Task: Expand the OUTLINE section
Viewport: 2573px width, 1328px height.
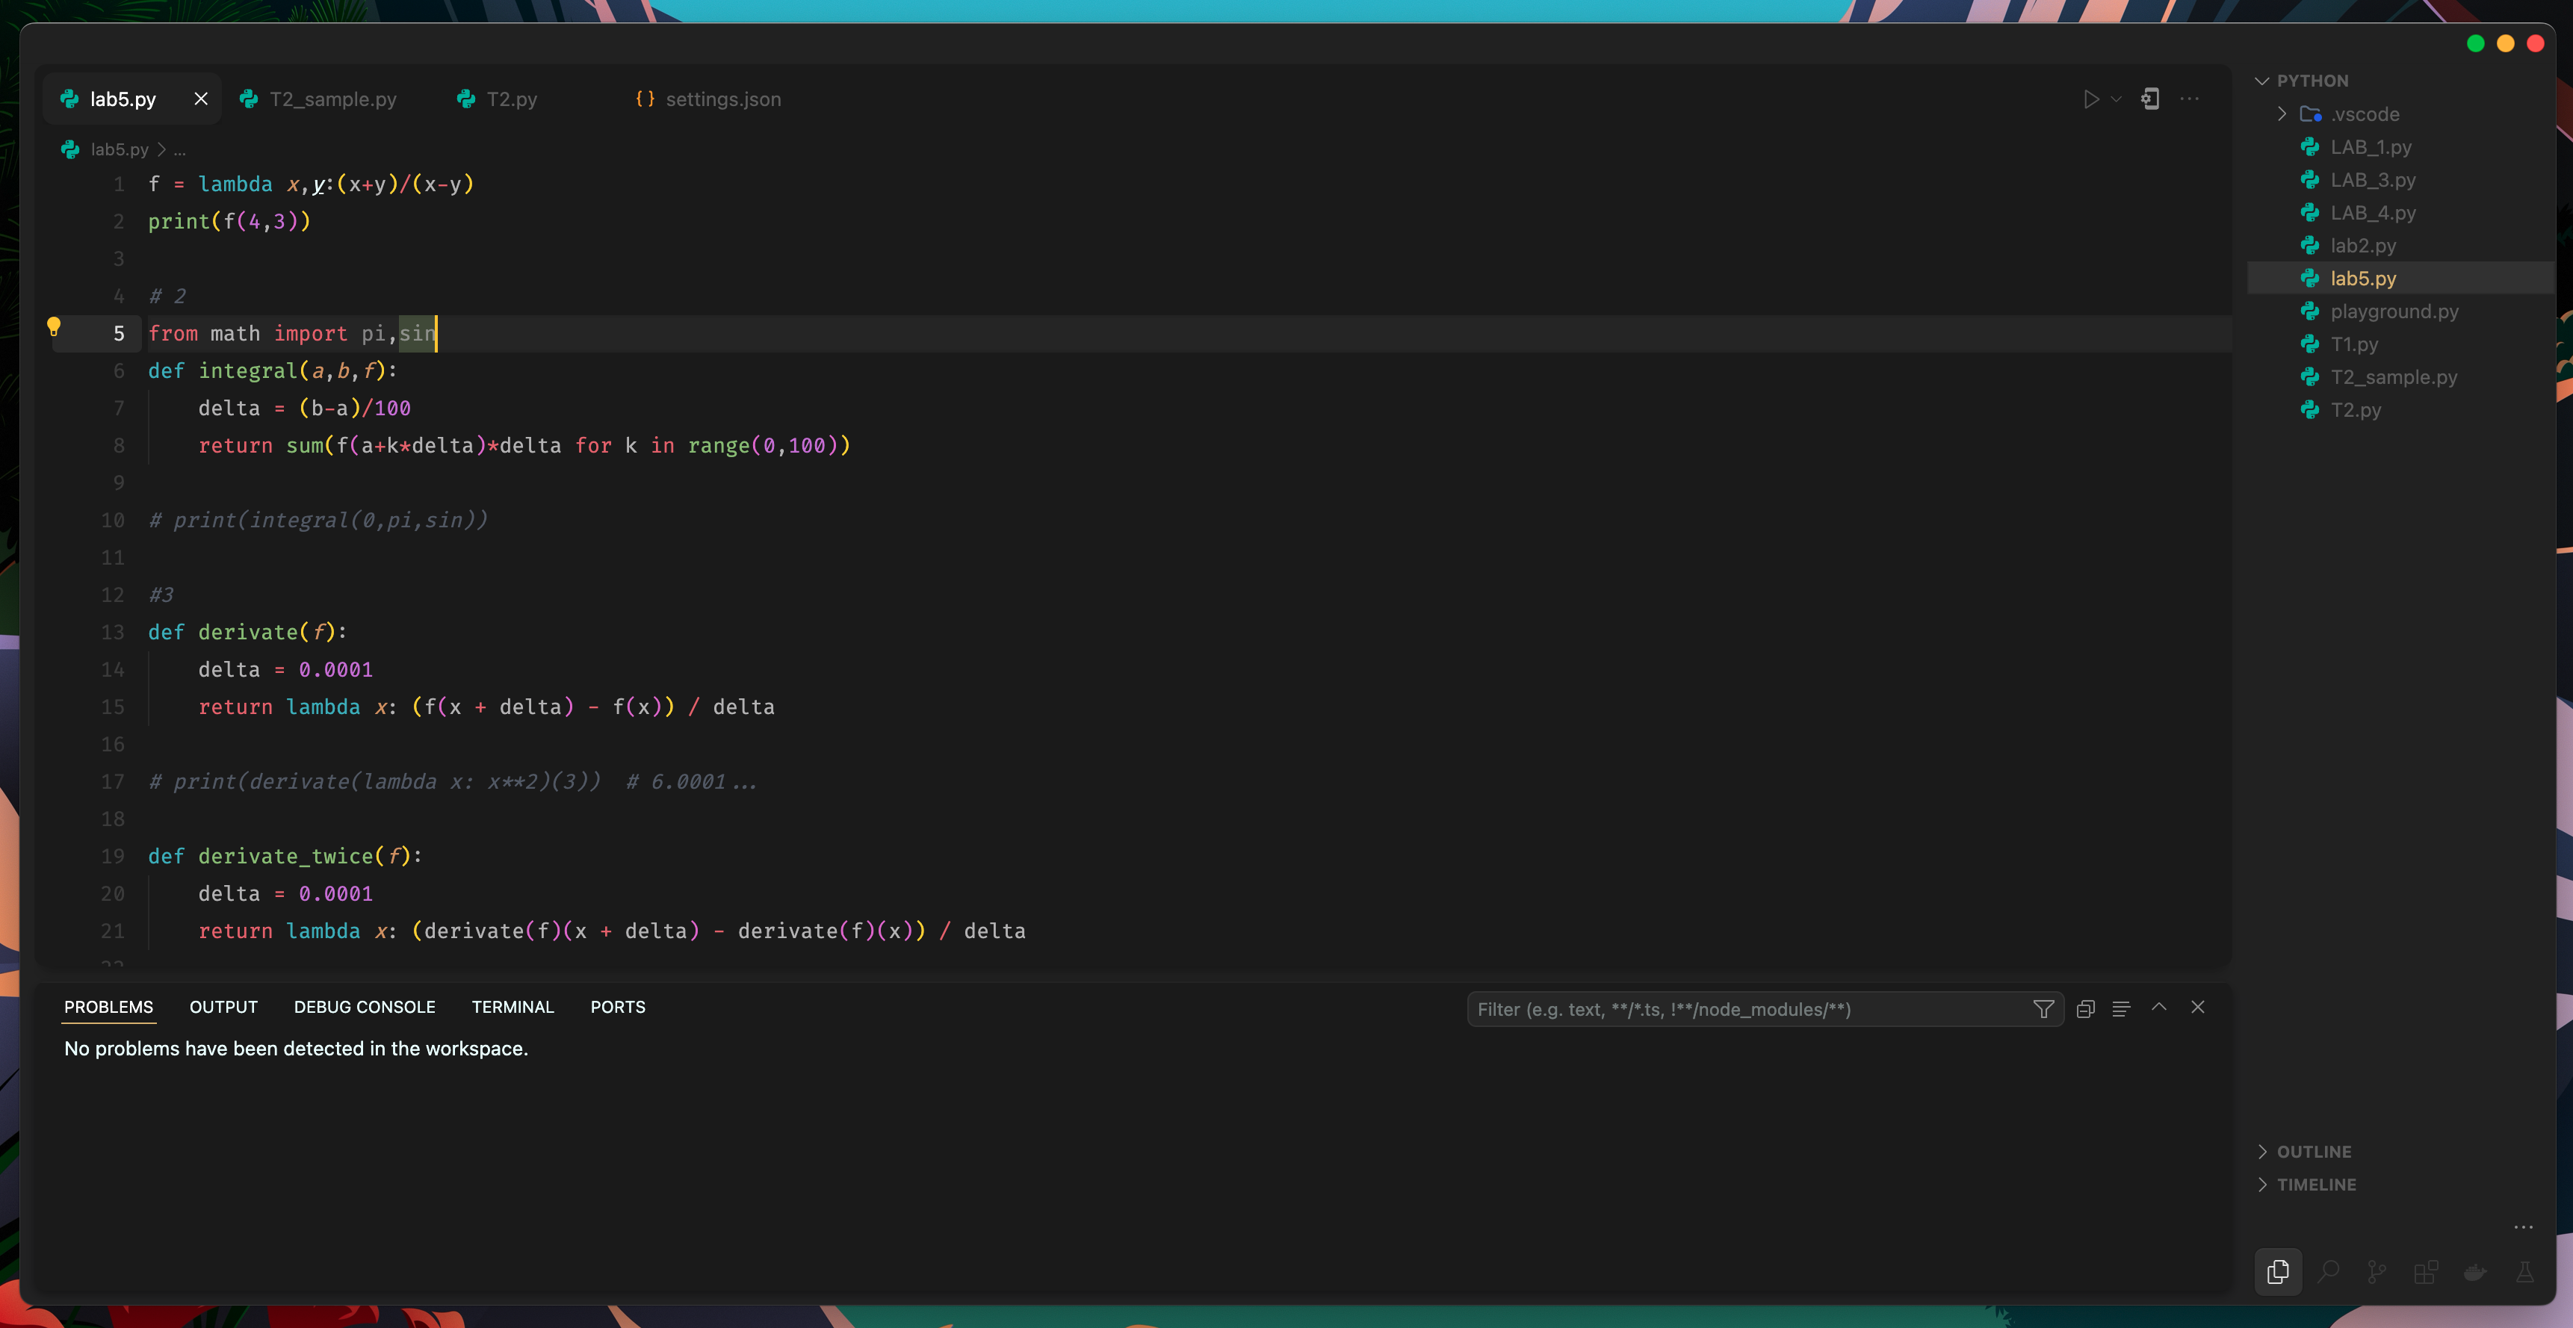Action: (2313, 1151)
